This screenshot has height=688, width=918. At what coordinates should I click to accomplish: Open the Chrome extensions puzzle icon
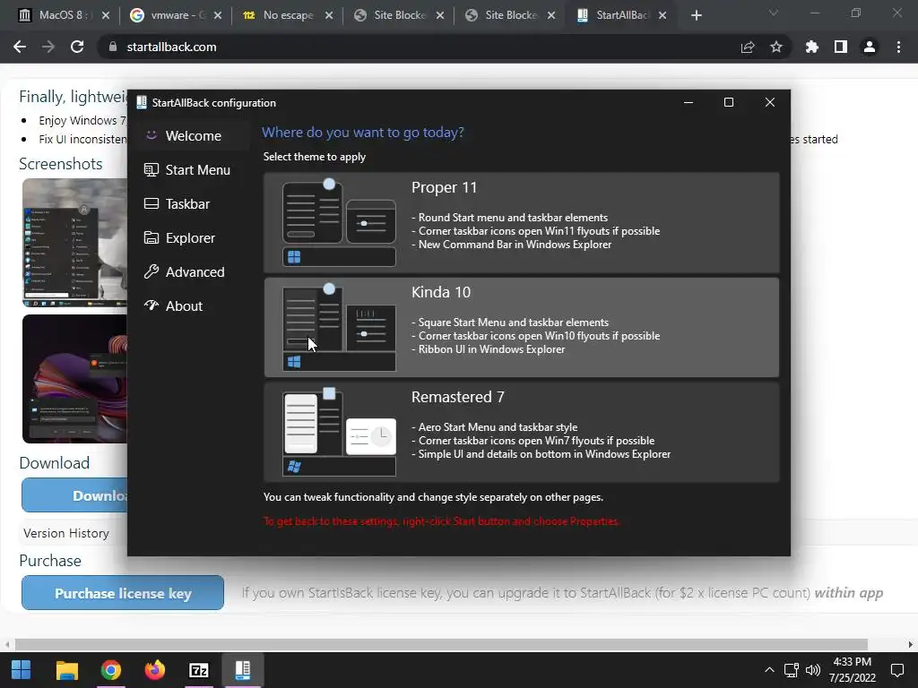click(812, 47)
